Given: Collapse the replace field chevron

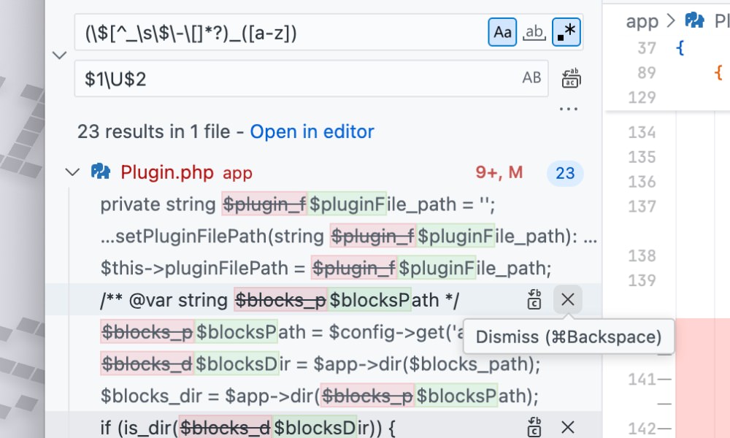Looking at the screenshot, I should pos(60,55).
